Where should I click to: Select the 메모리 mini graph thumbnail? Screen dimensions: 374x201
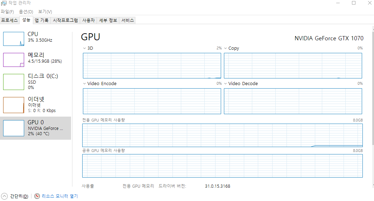point(14,60)
